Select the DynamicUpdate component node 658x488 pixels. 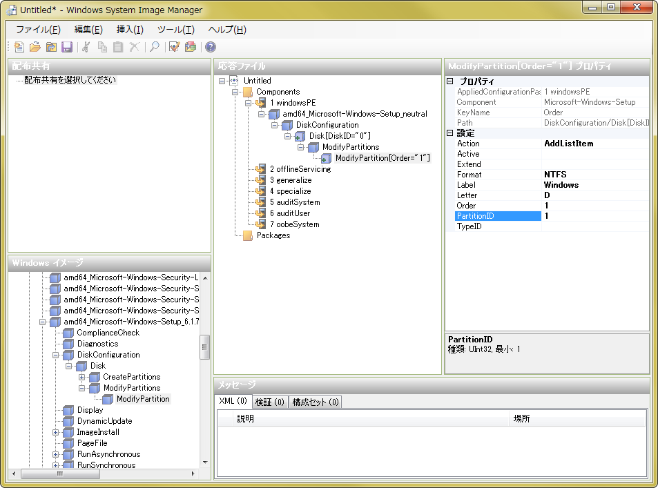[x=104, y=421]
